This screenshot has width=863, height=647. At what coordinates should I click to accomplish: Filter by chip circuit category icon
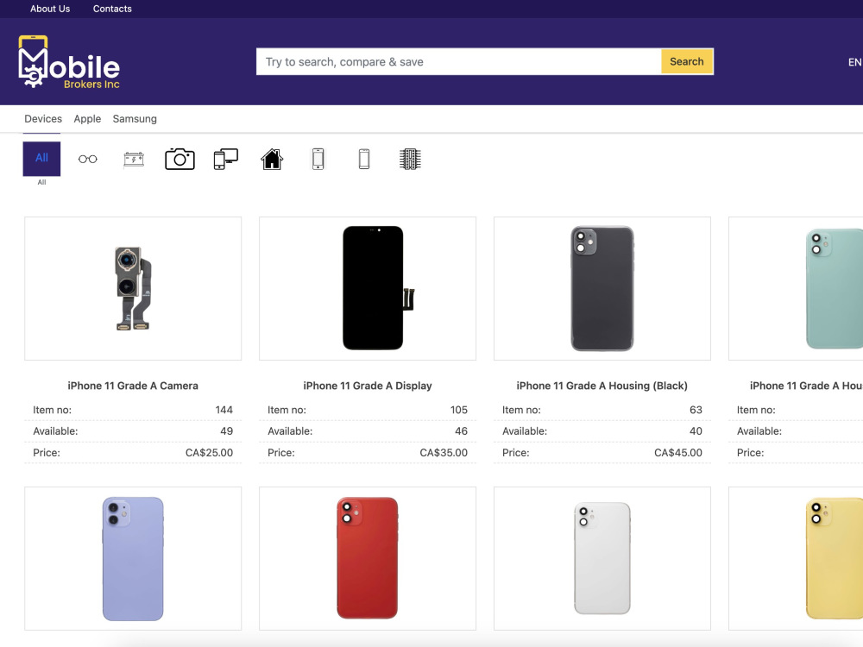click(x=410, y=159)
